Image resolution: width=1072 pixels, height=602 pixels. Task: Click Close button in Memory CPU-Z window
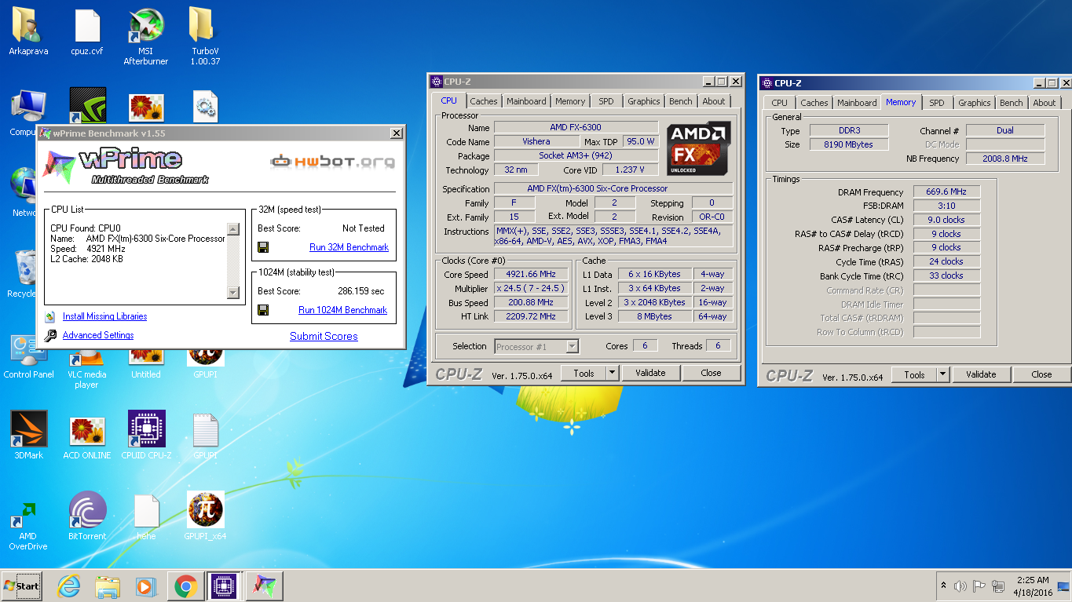point(1041,374)
